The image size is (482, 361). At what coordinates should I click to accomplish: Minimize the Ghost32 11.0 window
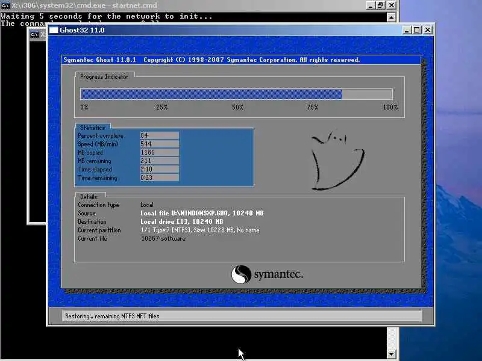click(x=407, y=29)
